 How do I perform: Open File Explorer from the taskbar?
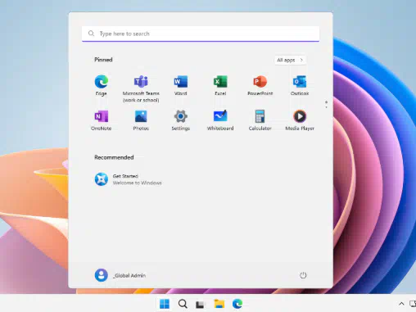pyautogui.click(x=219, y=304)
